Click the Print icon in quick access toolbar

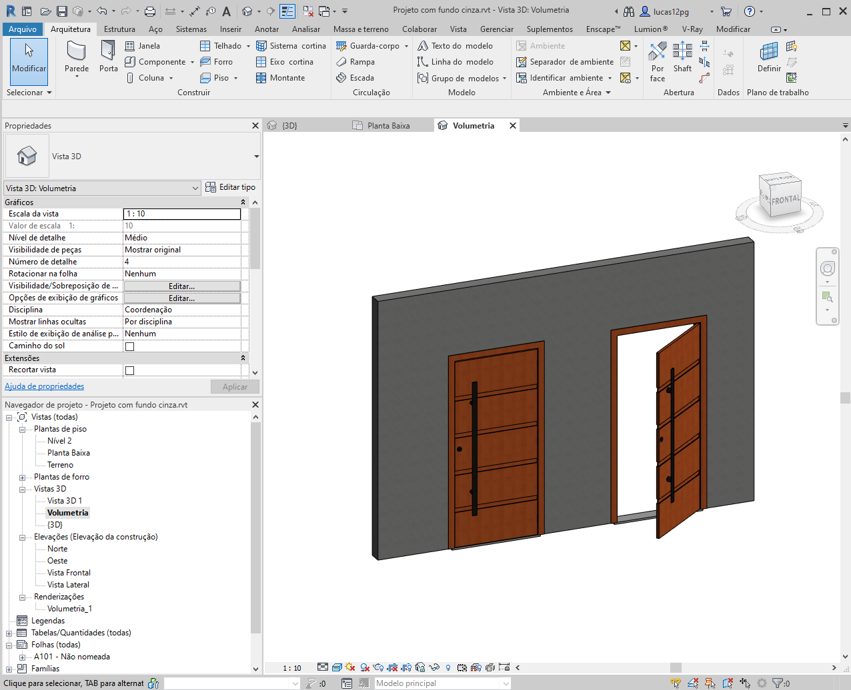(x=150, y=11)
